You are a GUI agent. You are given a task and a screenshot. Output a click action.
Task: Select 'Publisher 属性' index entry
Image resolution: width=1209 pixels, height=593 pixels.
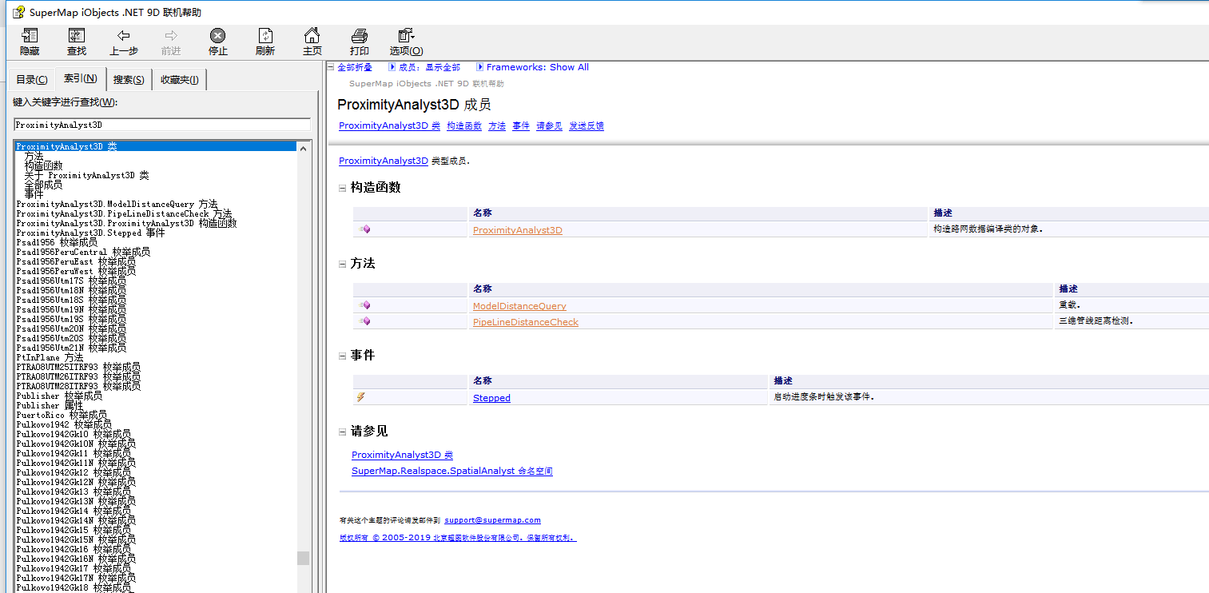click(x=50, y=405)
